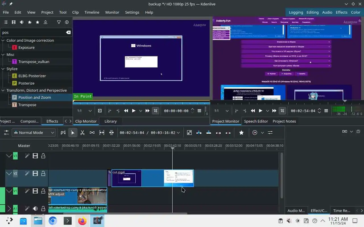The width and height of the screenshot is (364, 227).
Task: Seek clip monitor progress bar
Action: point(141,103)
